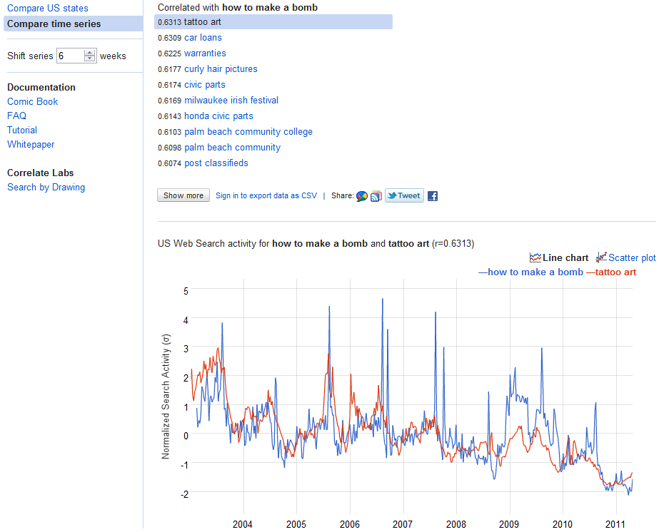Open the car loans correlation
Image resolution: width=659 pixels, height=532 pixels.
[203, 38]
